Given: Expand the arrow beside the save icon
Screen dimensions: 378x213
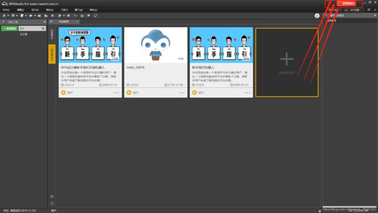Looking at the screenshot, I should [x=26, y=16].
